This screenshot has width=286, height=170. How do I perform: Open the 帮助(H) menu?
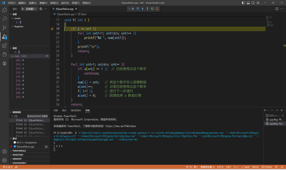(x=87, y=3)
